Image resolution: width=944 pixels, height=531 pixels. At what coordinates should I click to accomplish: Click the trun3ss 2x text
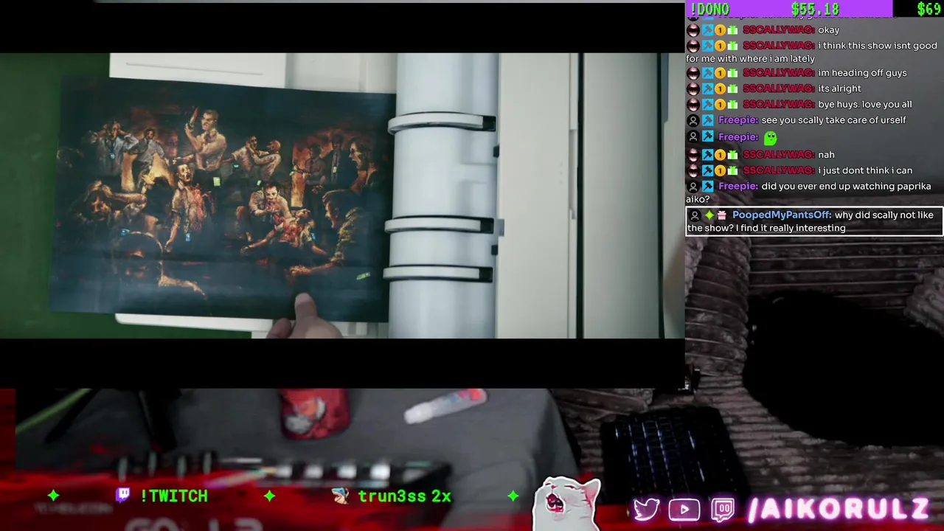coord(404,496)
